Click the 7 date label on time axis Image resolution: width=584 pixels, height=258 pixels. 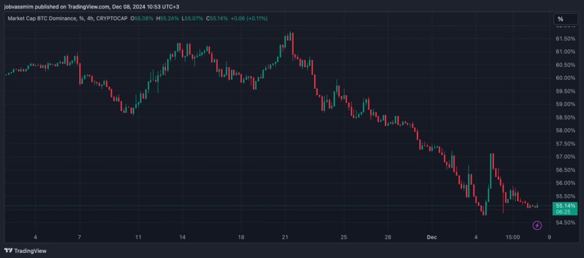point(80,237)
